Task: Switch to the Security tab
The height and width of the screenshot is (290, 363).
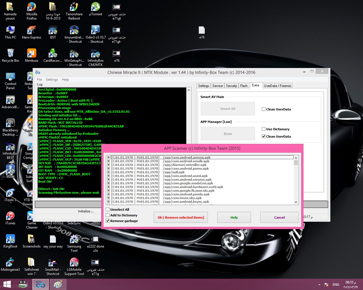Action: pyautogui.click(x=231, y=86)
